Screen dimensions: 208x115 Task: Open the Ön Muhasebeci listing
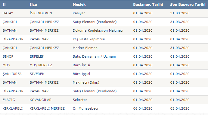point(85,108)
